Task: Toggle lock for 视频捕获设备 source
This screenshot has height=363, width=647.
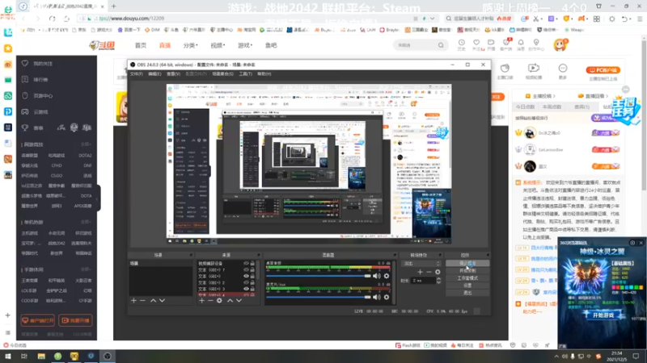Action: 252,264
